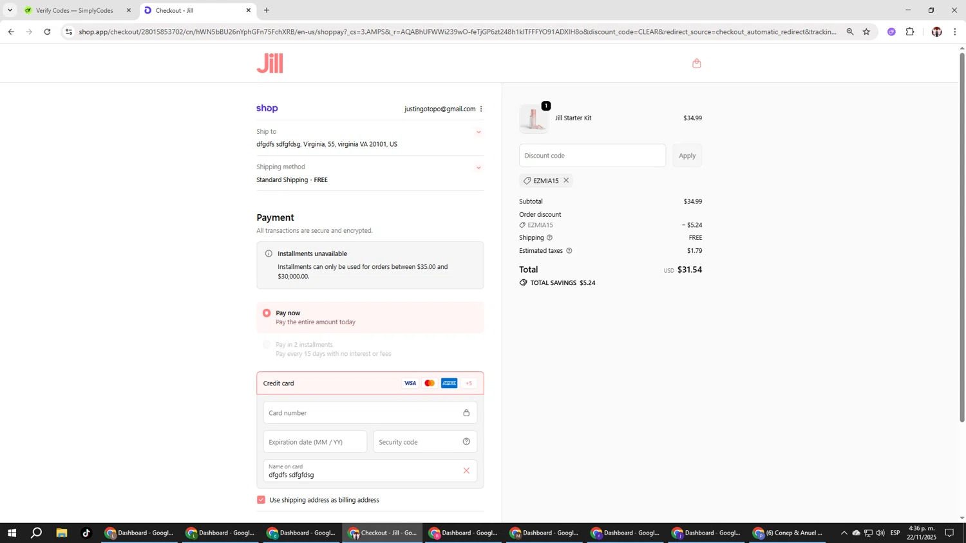Click the Jill Starter Kit thumbnail
The width and height of the screenshot is (966, 543).
534,119
